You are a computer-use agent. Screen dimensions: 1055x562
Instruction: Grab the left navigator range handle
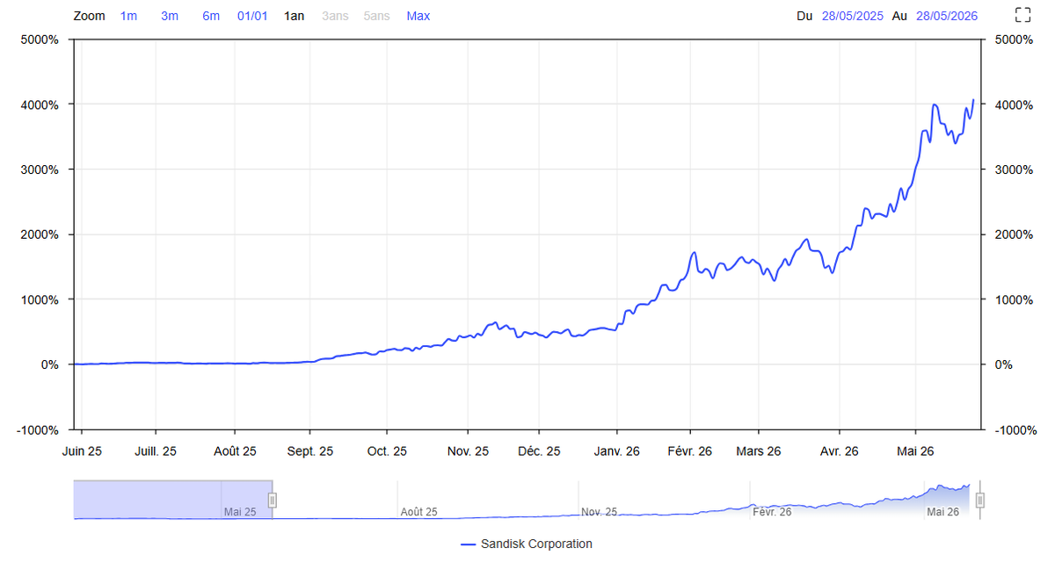[273, 500]
